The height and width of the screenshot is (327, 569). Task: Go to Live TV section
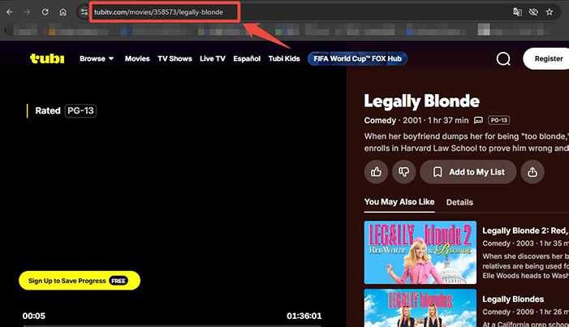[213, 58]
